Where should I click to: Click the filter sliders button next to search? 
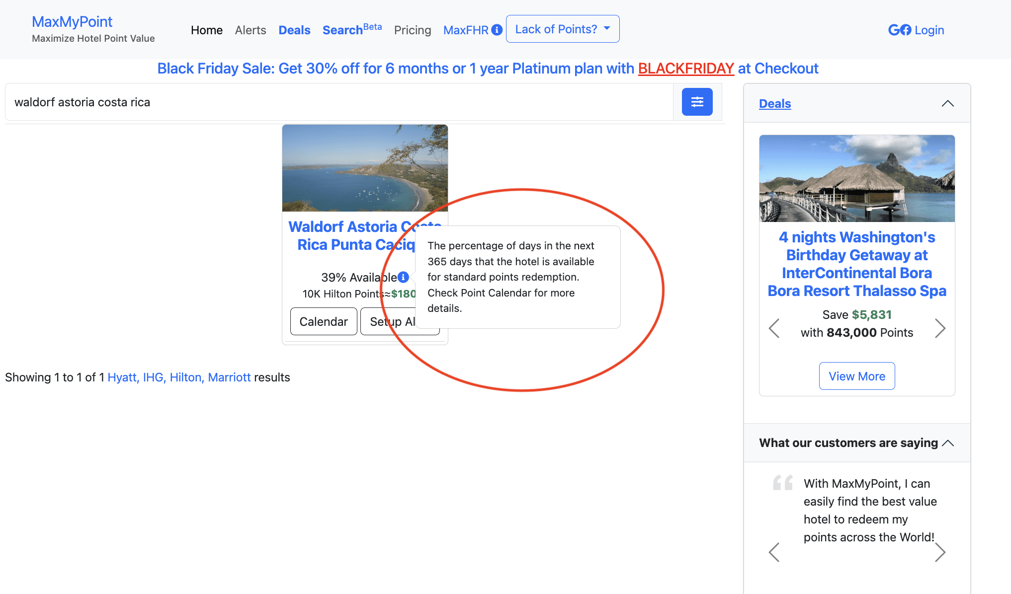click(697, 102)
